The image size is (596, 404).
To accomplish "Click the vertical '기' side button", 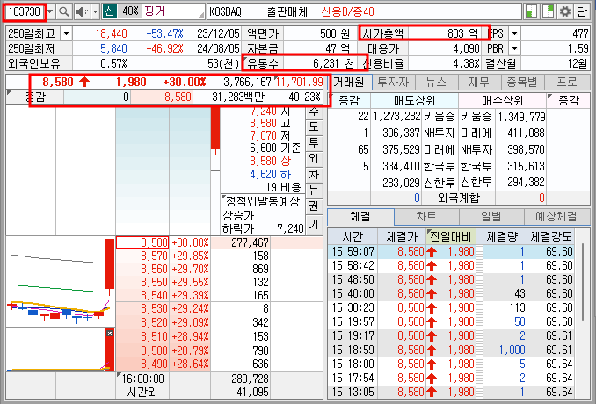I will coord(314,224).
